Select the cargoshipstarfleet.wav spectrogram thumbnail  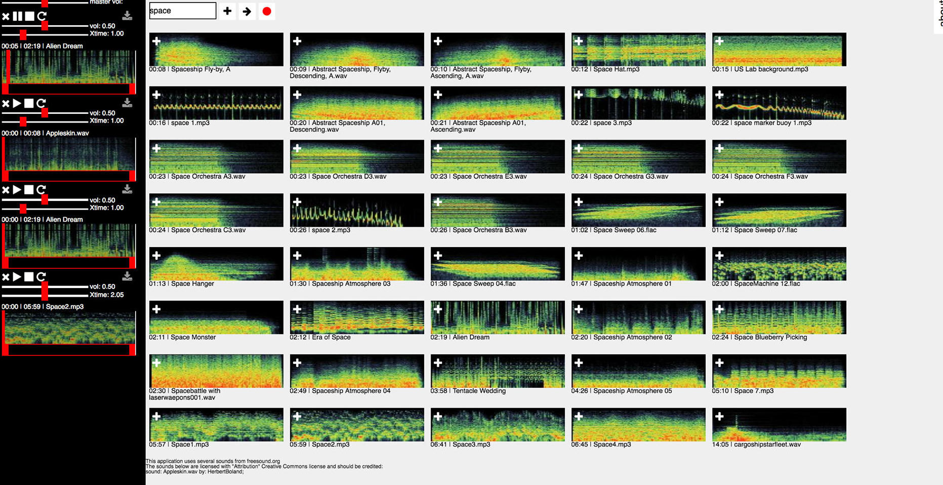pos(778,425)
